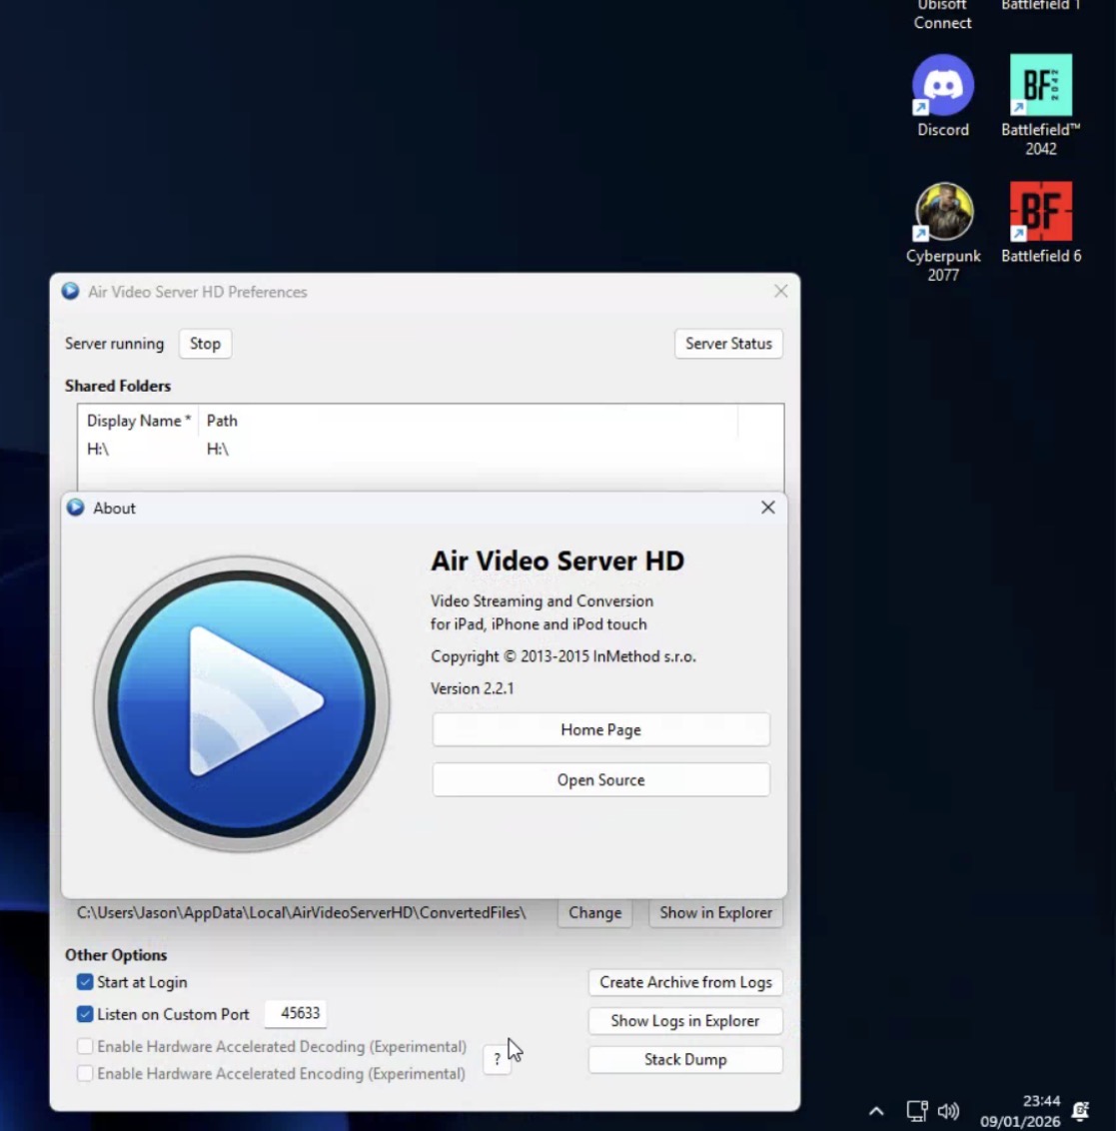The height and width of the screenshot is (1131, 1116).
Task: Open the Home Page button
Action: [x=600, y=730]
